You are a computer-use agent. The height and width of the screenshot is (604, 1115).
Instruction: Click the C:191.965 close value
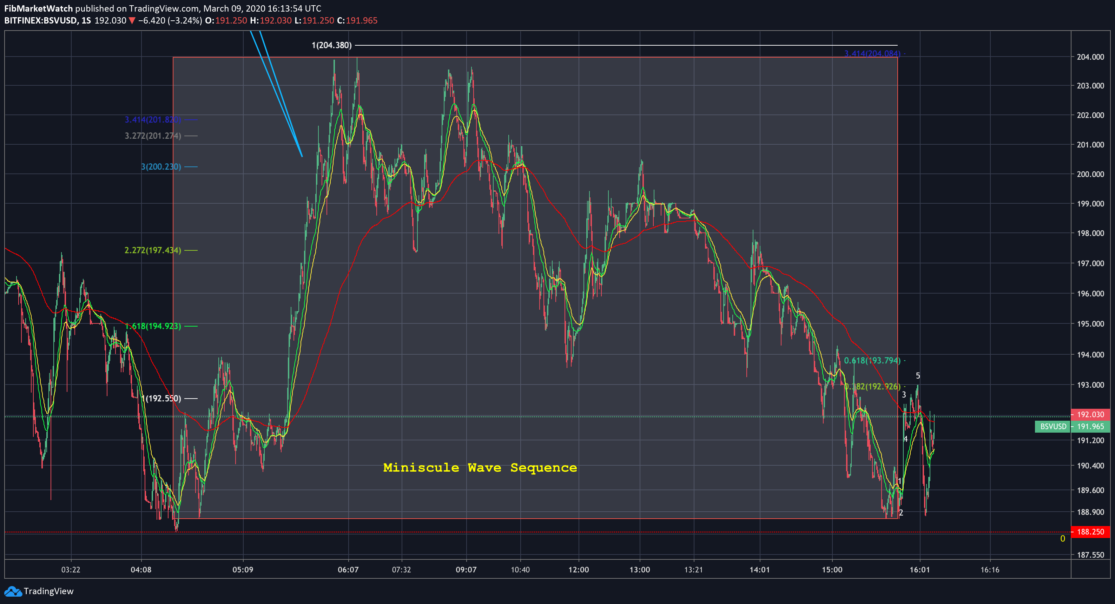pyautogui.click(x=357, y=20)
